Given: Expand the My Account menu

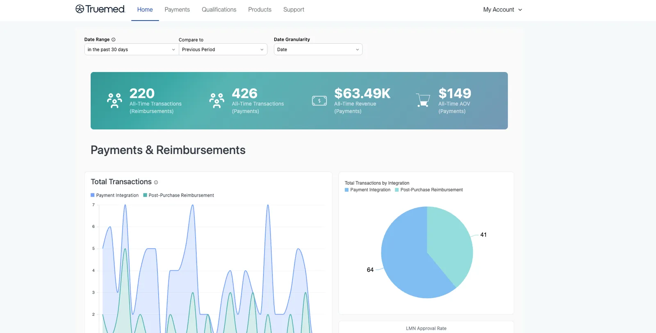Looking at the screenshot, I should 503,9.
